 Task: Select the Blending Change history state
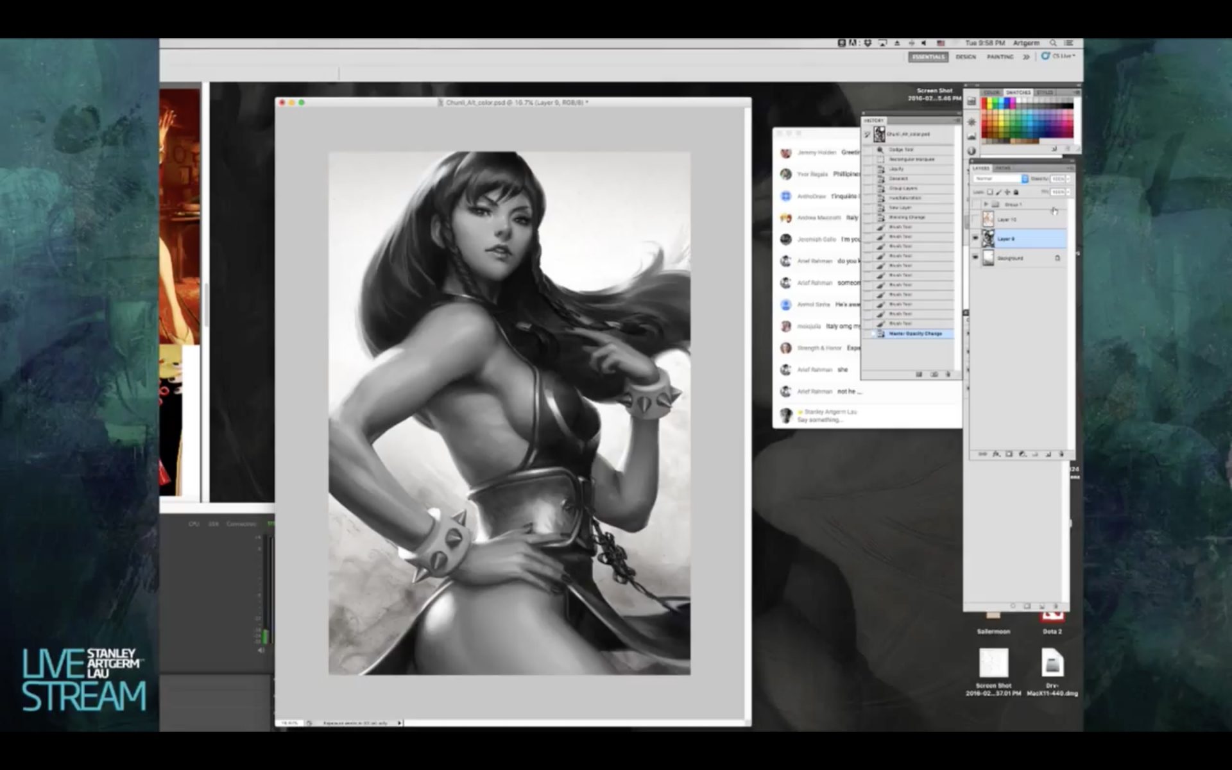912,217
